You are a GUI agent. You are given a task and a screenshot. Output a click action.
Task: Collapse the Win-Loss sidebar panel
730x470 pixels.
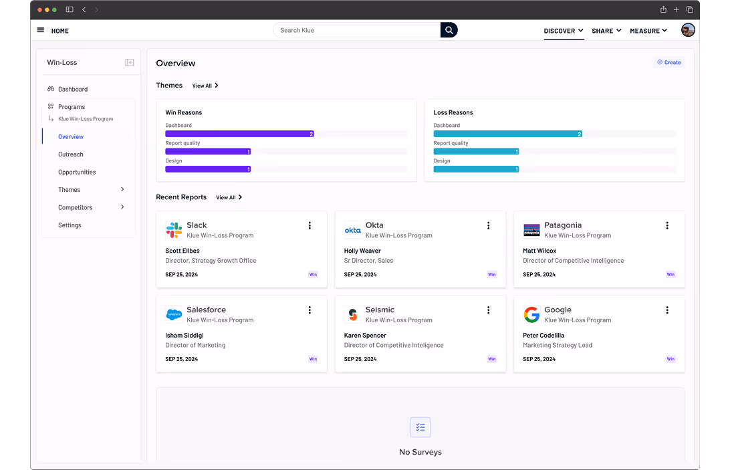point(130,62)
